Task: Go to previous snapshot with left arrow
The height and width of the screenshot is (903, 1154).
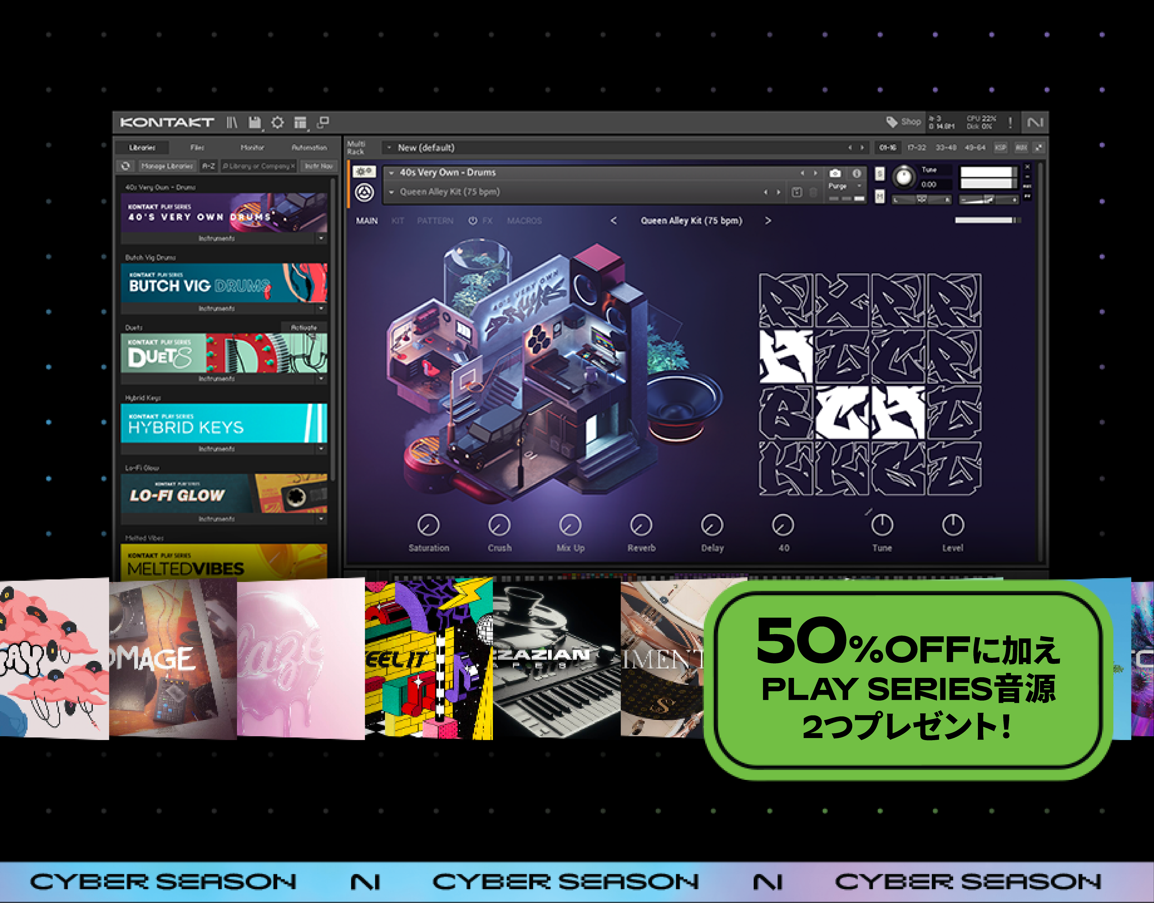Action: pos(765,192)
